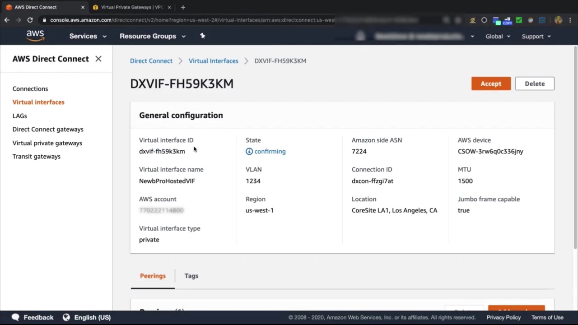Click the page vertical scrollbar
This screenshot has height=325, width=578.
coord(575,147)
